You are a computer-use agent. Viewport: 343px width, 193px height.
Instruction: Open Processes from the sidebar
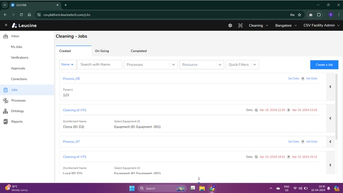(18, 100)
